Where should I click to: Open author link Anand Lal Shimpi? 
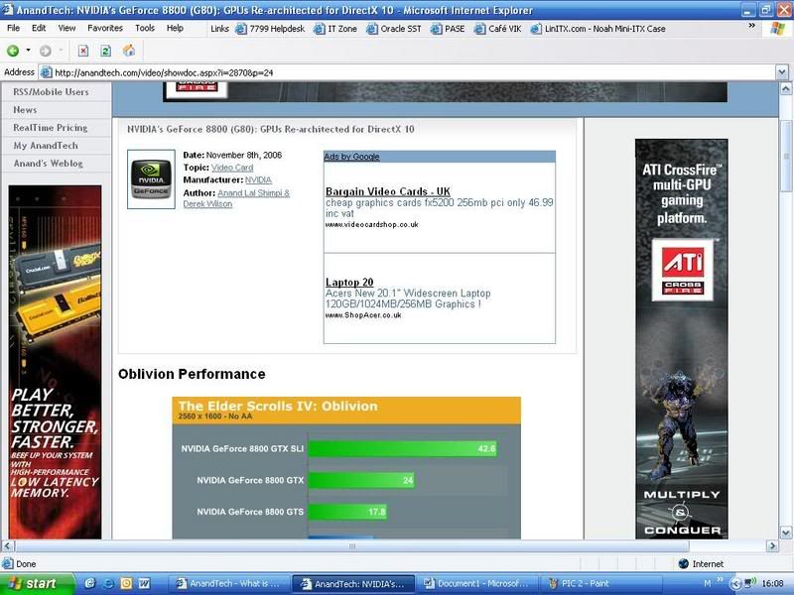[x=253, y=193]
